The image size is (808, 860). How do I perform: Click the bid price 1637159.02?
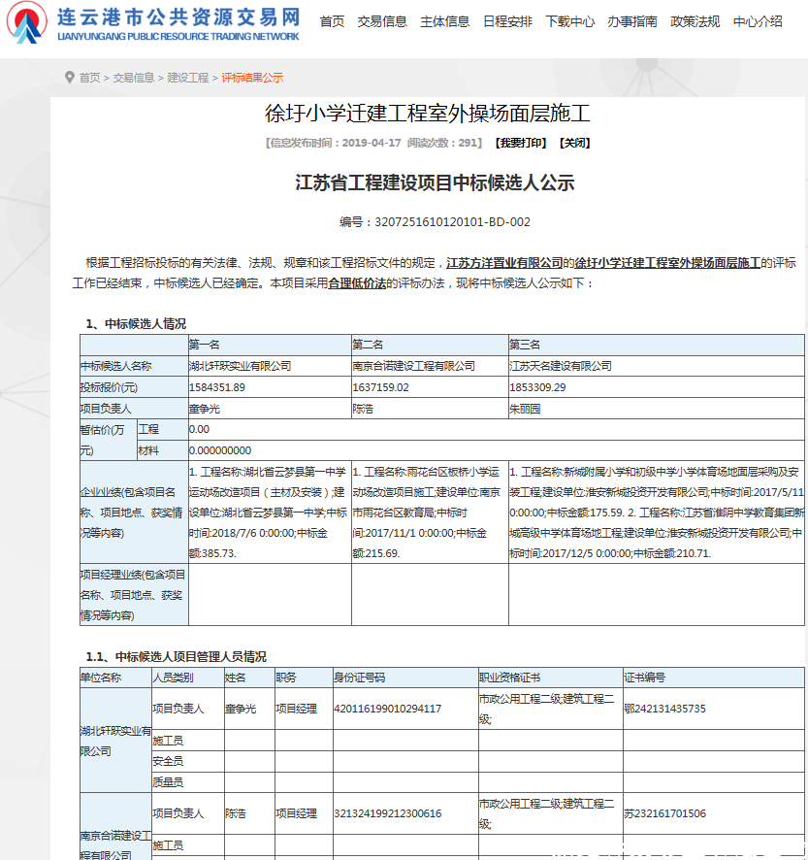pyautogui.click(x=380, y=387)
